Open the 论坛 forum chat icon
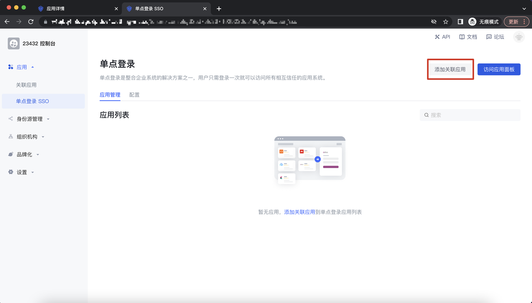 click(489, 37)
